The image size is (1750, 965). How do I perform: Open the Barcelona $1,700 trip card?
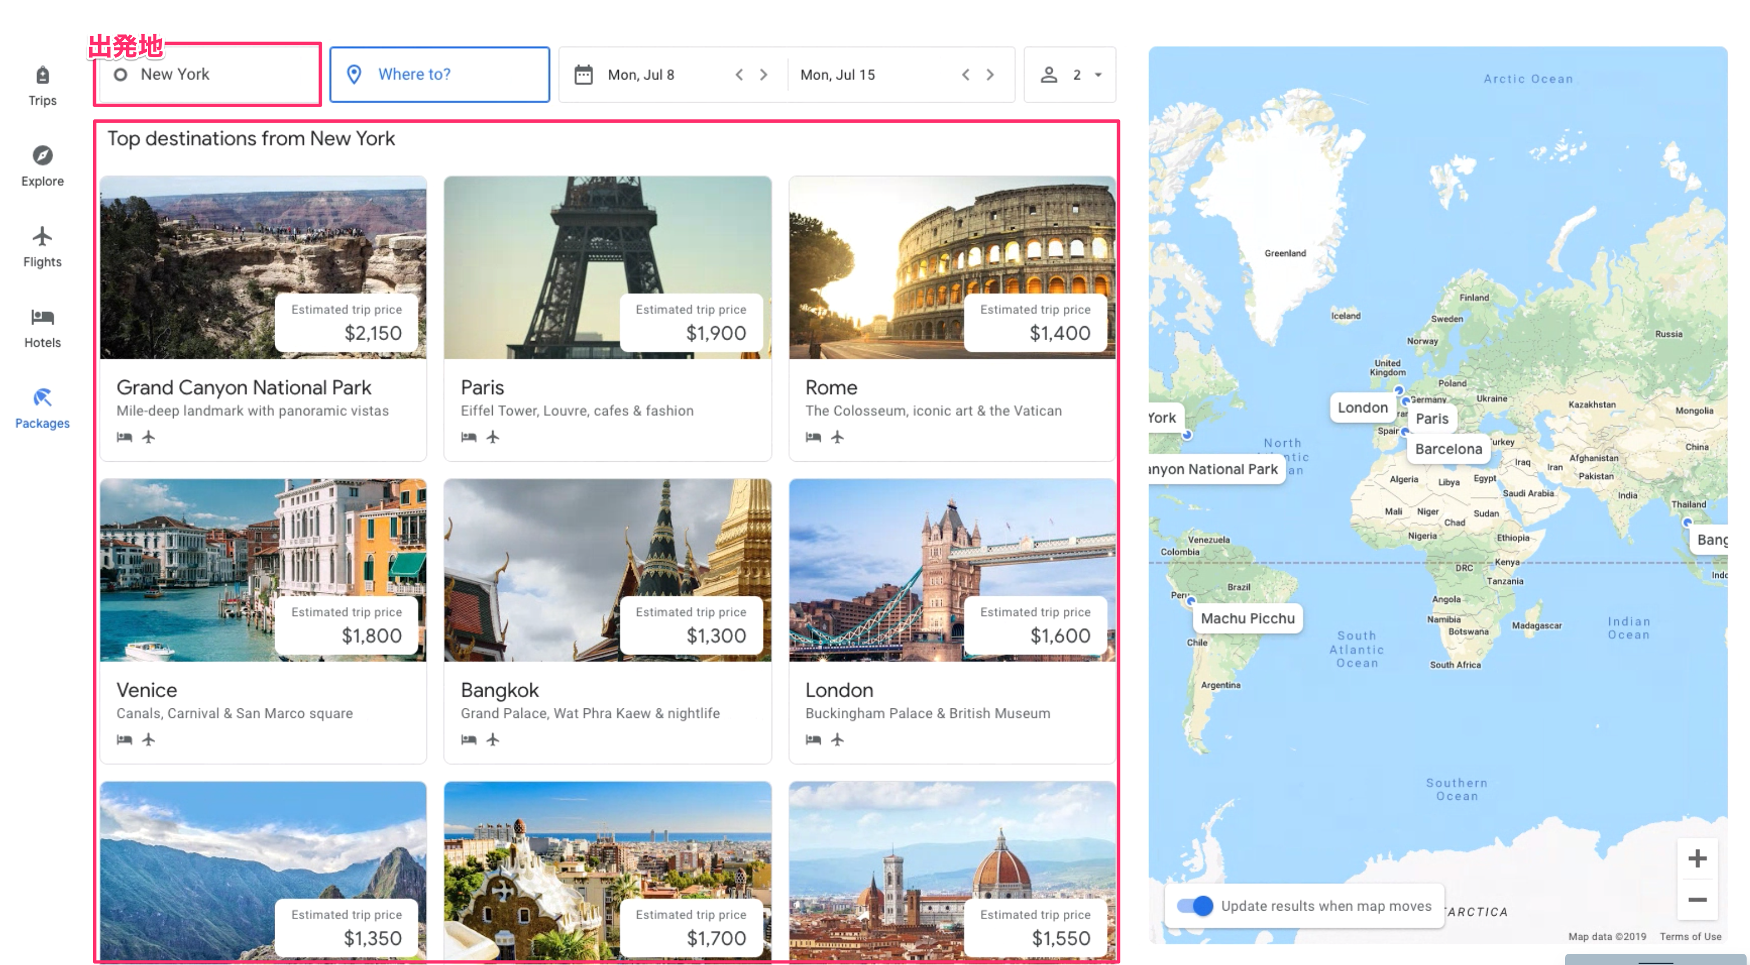point(607,872)
